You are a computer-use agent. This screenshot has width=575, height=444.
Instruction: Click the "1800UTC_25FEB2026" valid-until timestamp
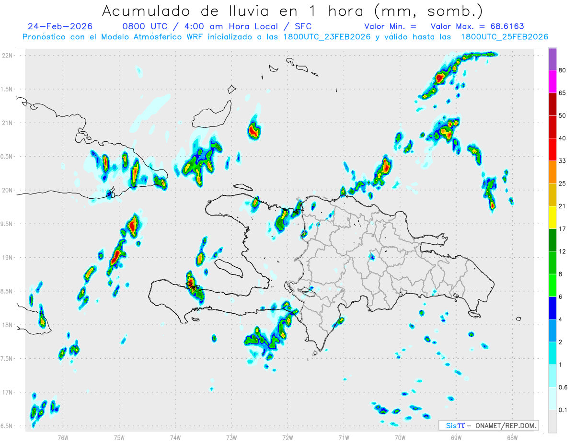coord(504,37)
